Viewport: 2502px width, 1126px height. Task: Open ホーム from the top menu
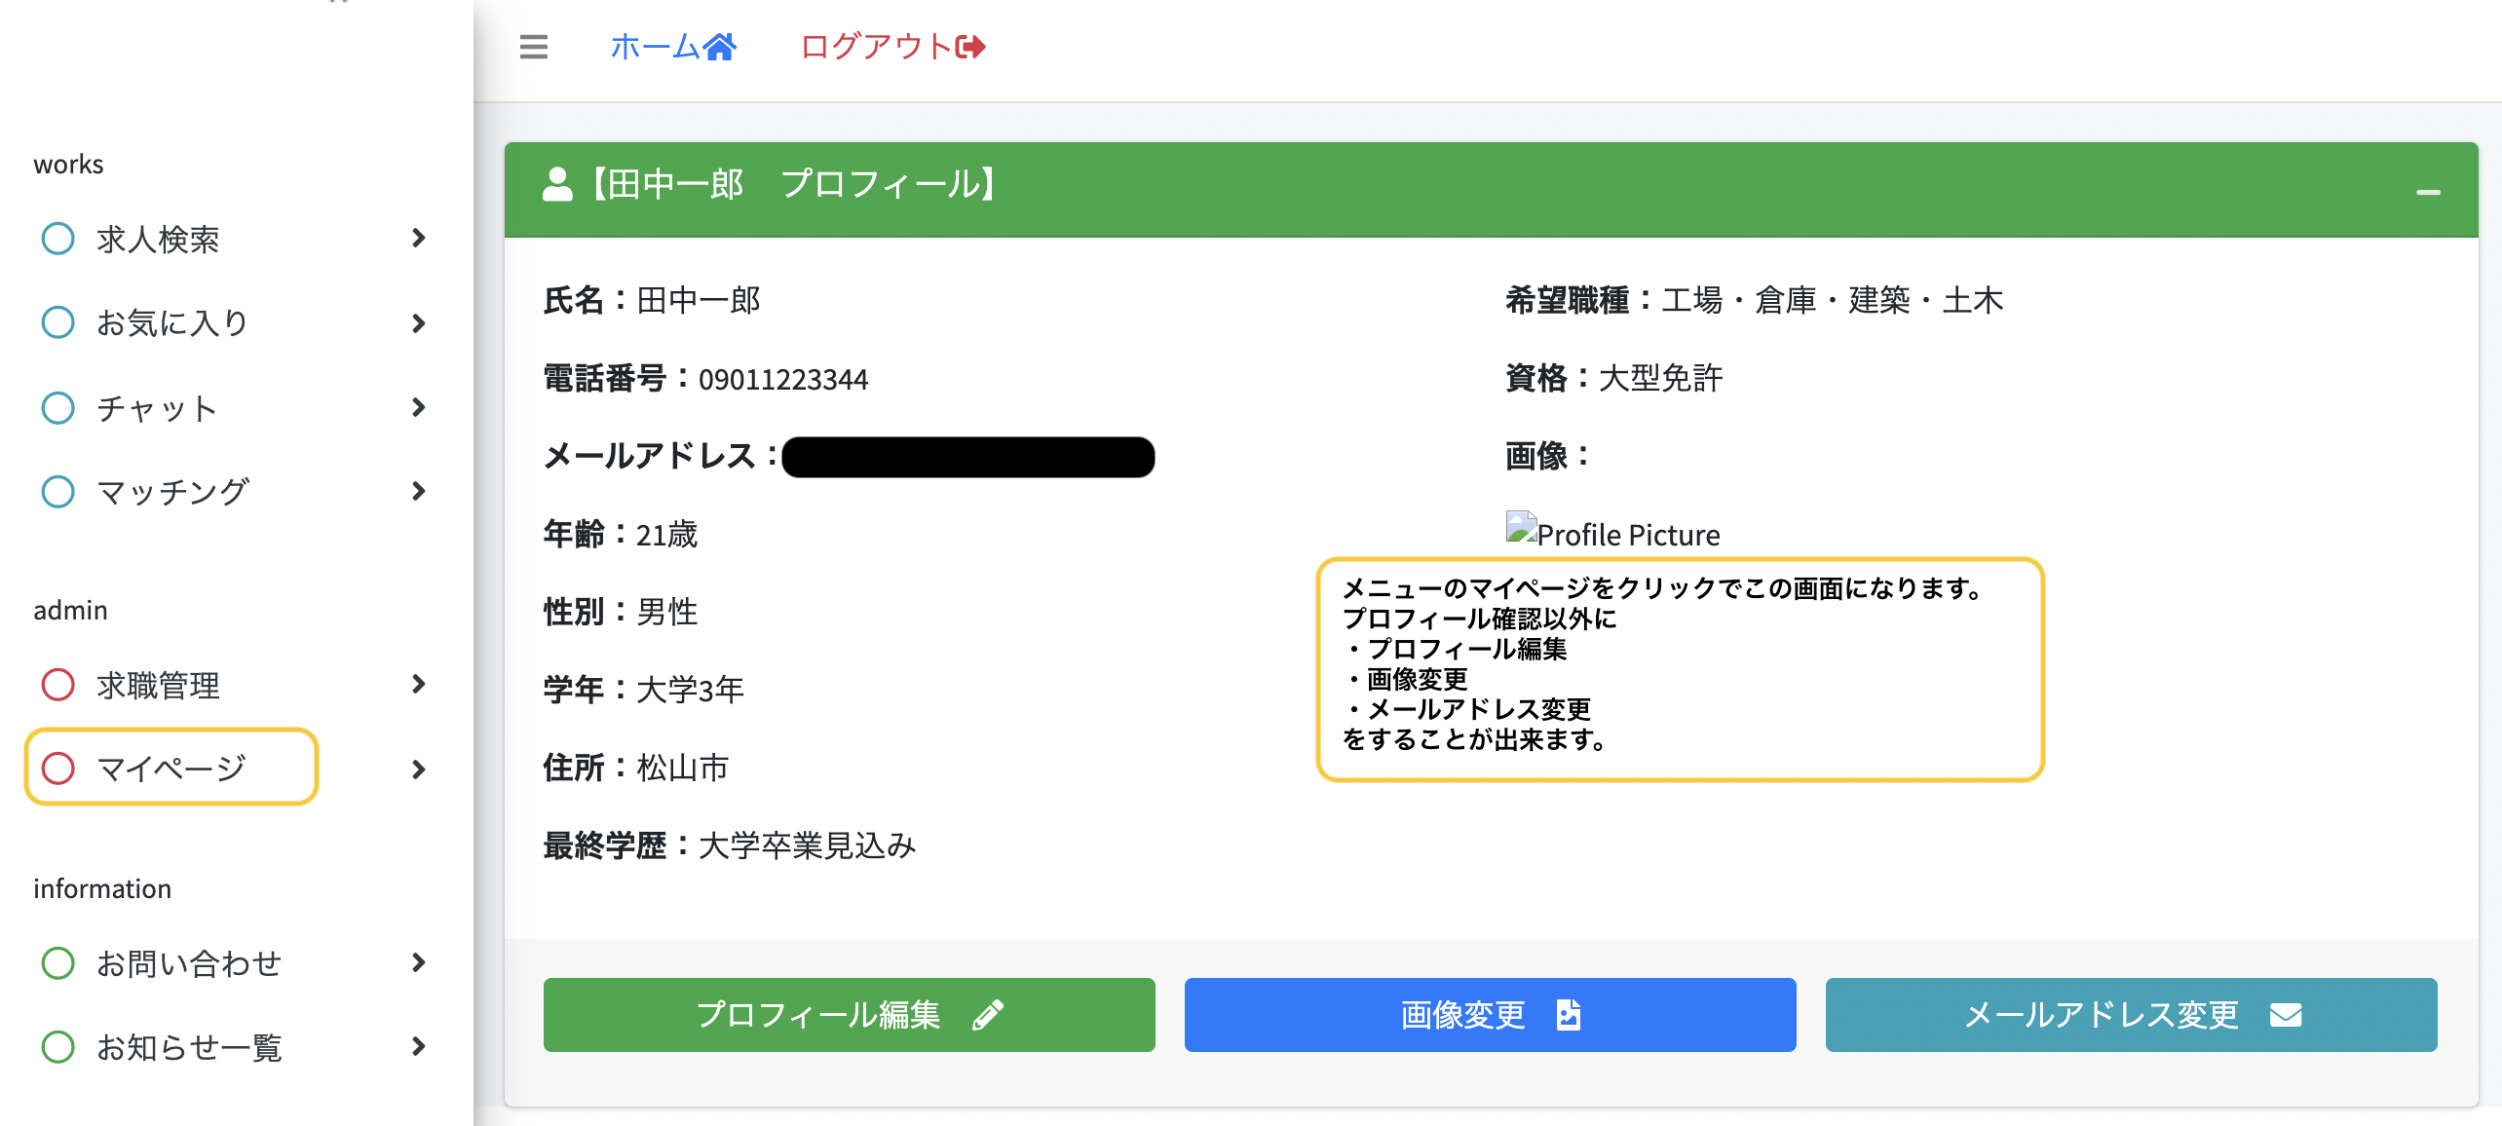tap(663, 46)
